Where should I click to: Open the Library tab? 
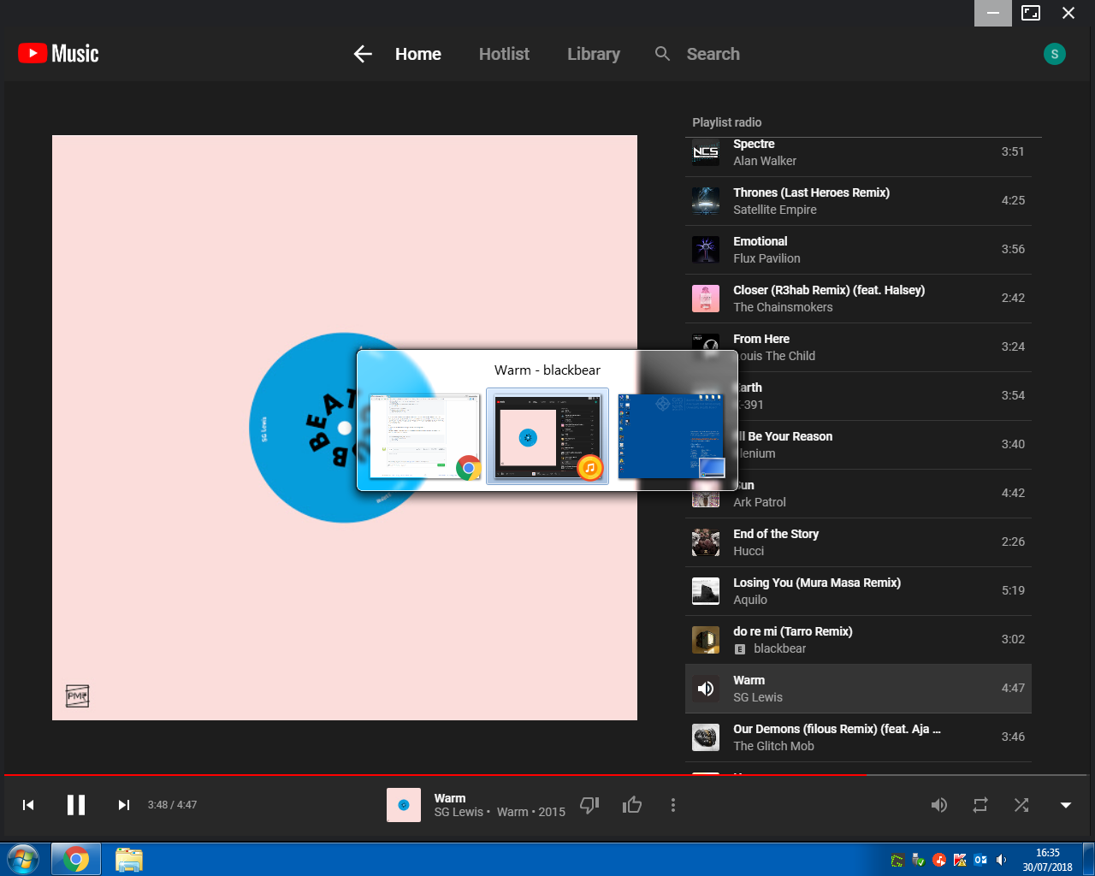pos(594,54)
